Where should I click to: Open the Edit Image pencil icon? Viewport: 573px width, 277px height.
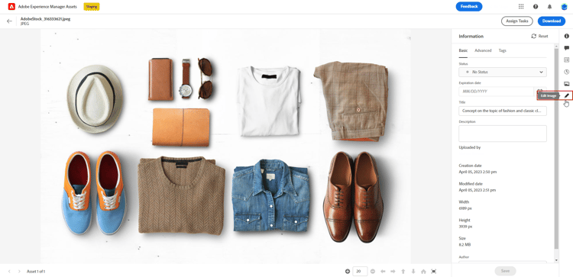coord(567,95)
